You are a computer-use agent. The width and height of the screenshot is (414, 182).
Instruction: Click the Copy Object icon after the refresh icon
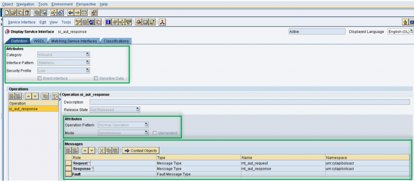[x=98, y=23]
